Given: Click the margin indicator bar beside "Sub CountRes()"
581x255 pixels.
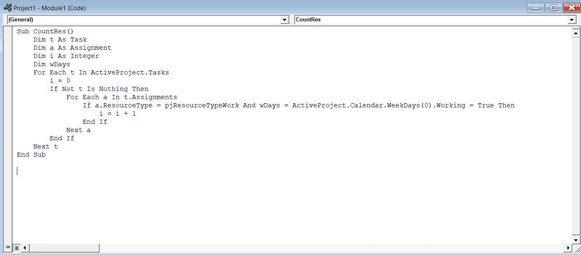Looking at the screenshot, I should pos(8,31).
